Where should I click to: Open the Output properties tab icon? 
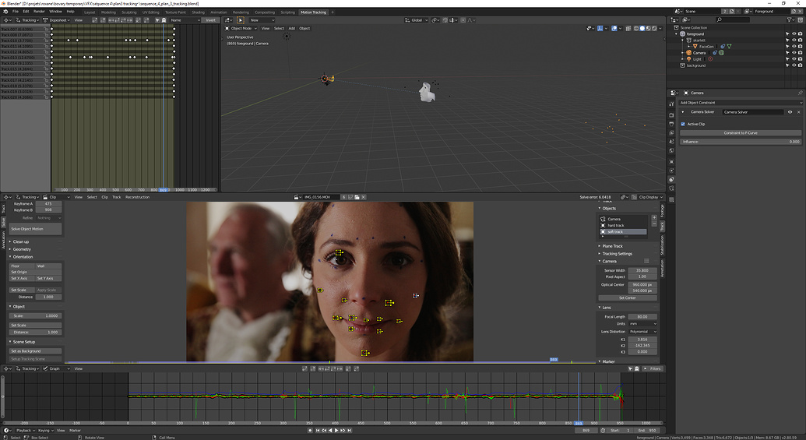click(x=671, y=124)
